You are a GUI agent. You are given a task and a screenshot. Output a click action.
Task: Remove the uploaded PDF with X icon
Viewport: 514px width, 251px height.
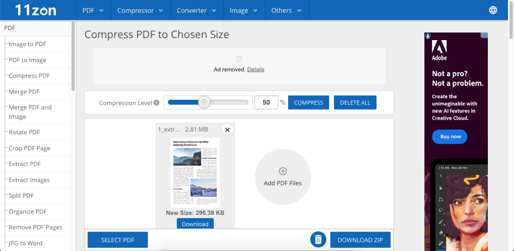[227, 130]
